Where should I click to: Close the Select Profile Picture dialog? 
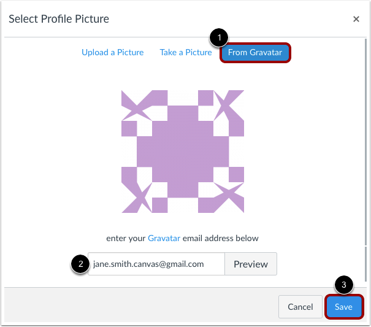pyautogui.click(x=356, y=19)
